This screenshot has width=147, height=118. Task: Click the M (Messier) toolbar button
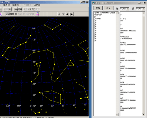tap(16, 14)
